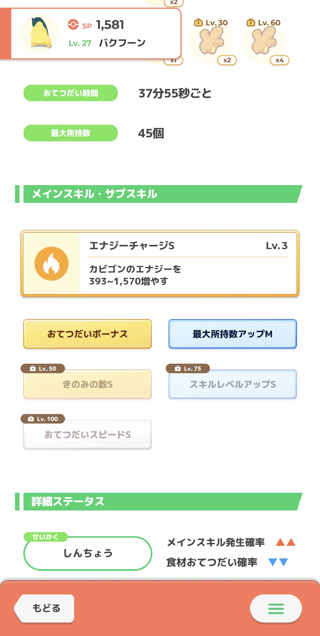This screenshot has width=320, height=636.
Task: Select the locked きのみの数S sub skill
Action: (88, 384)
